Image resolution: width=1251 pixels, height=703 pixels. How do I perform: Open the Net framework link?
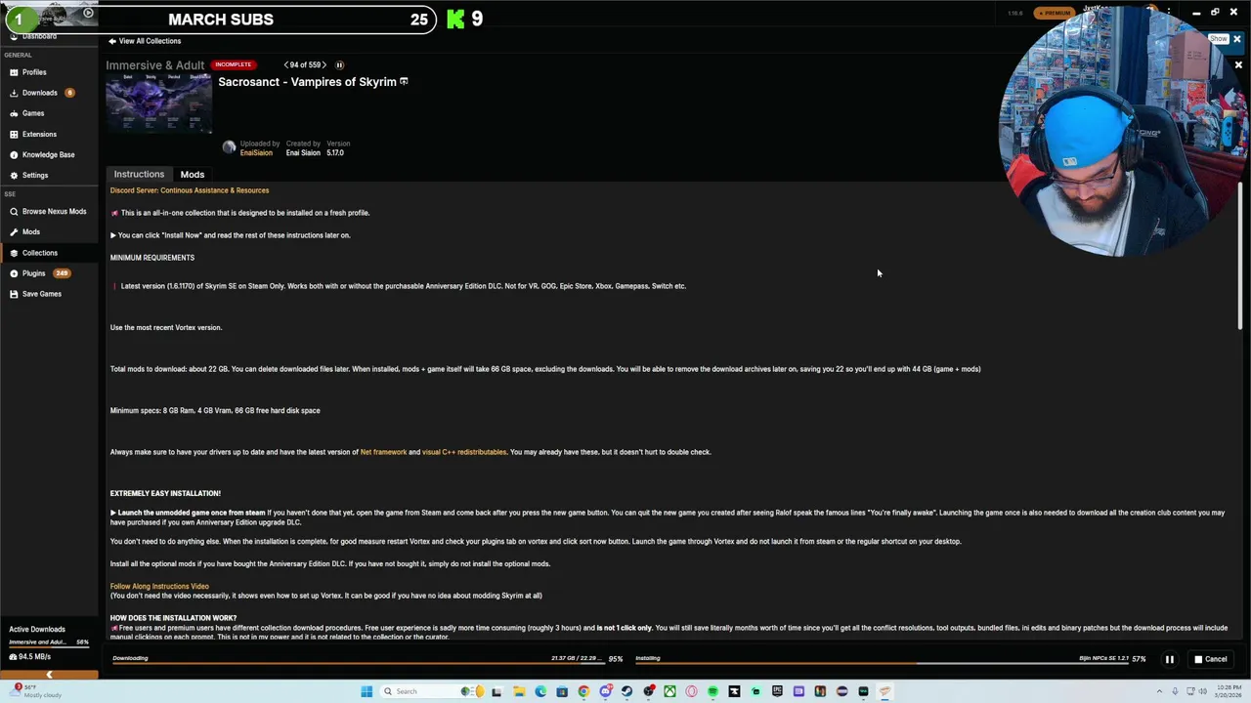pyautogui.click(x=383, y=452)
